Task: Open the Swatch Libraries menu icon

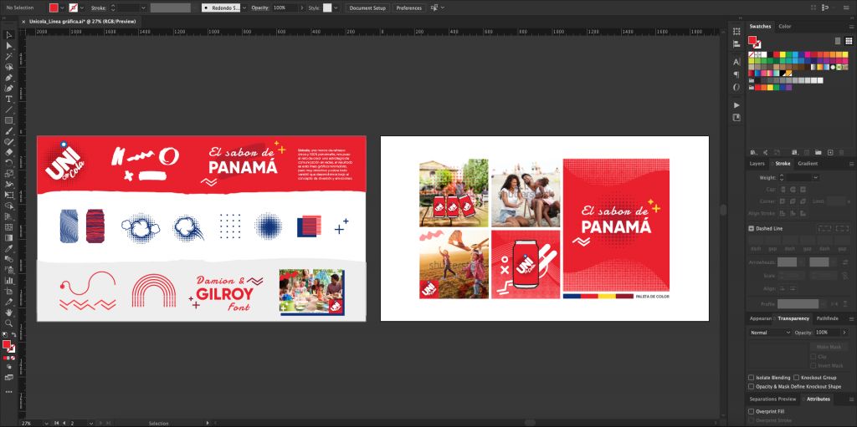Action: 754,152
